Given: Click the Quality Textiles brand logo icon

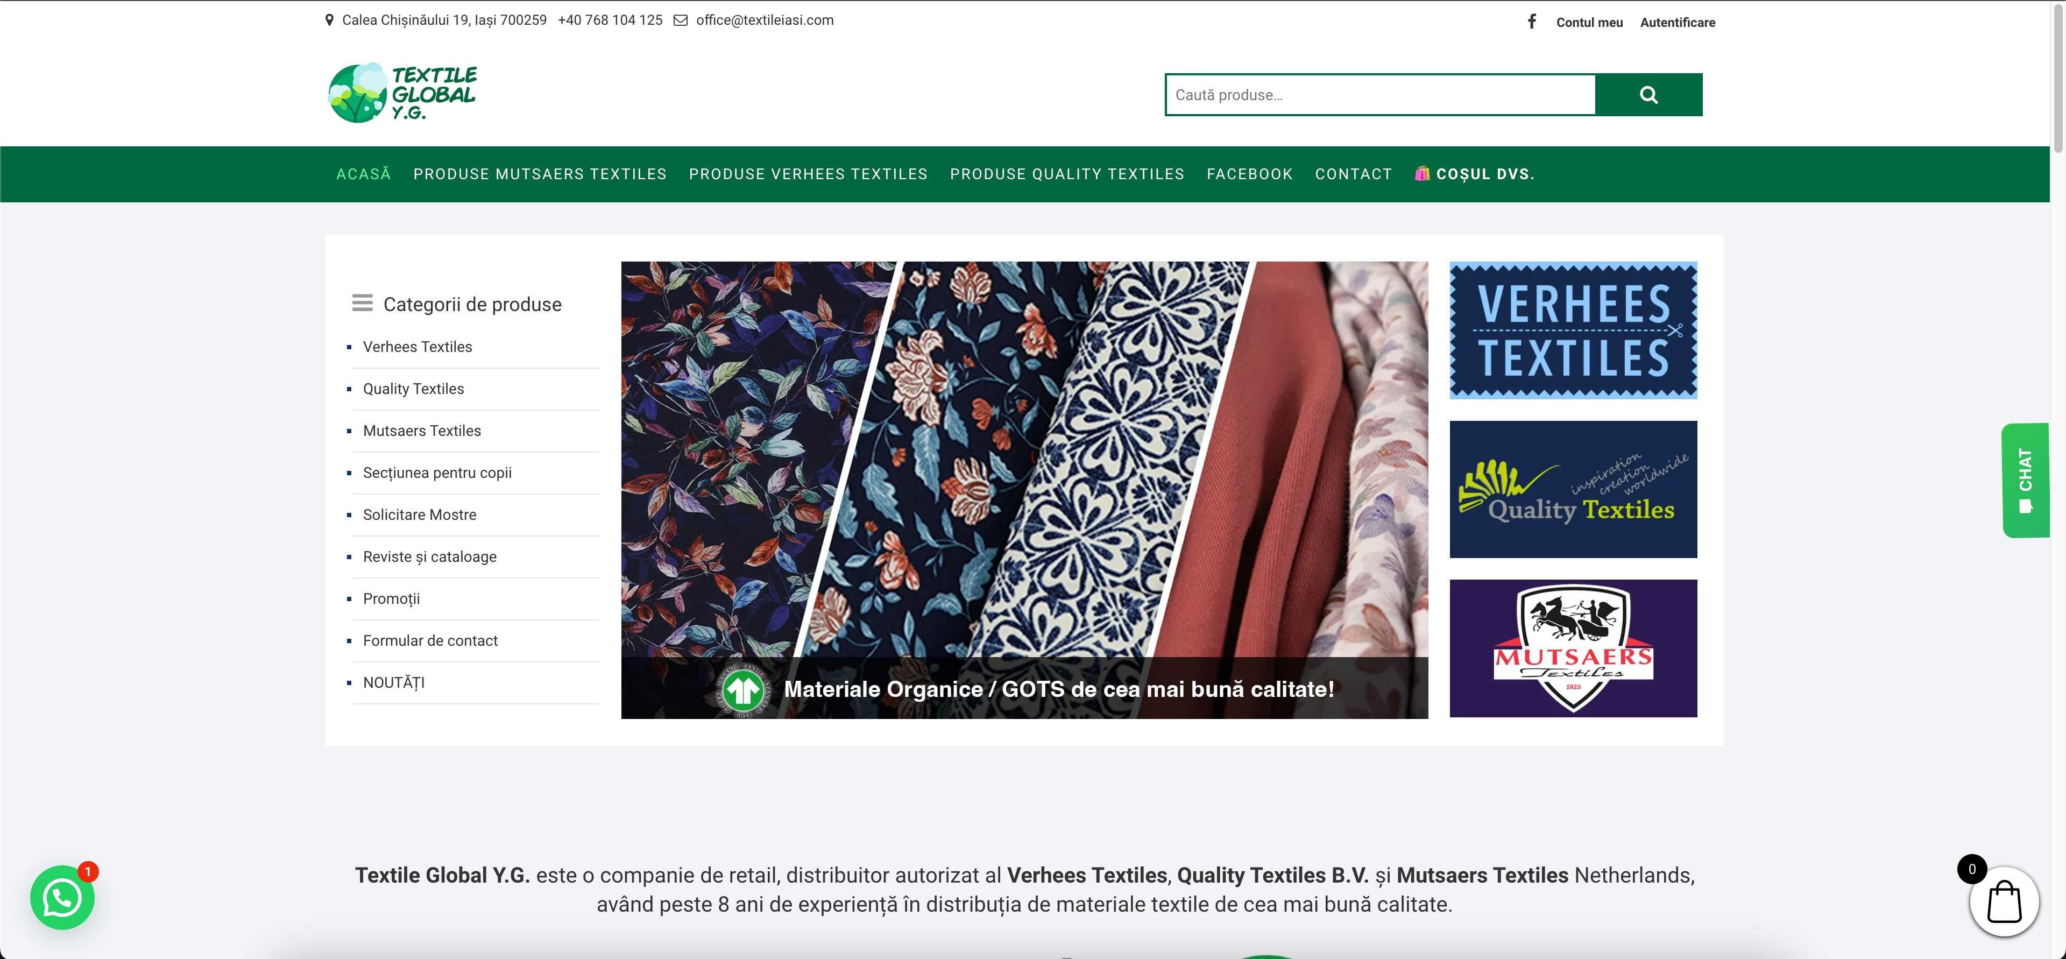Looking at the screenshot, I should [x=1573, y=489].
